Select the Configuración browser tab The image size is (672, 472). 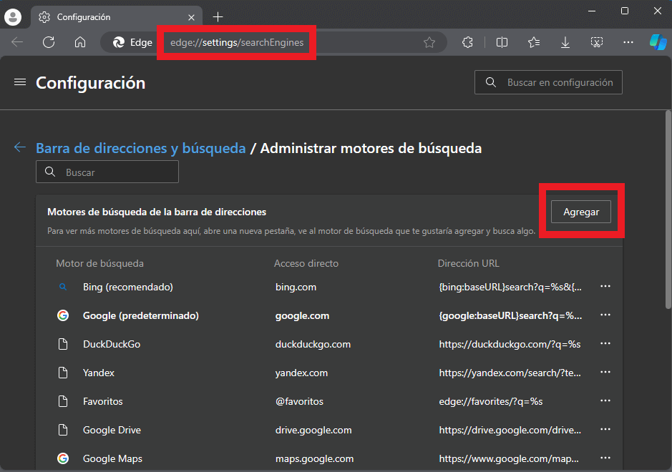coord(116,17)
